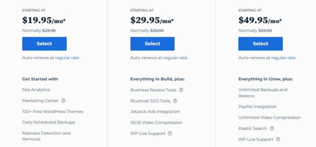This screenshot has width=316, height=147.
Task: Click Elastic Search info icon
Action: [272, 128]
